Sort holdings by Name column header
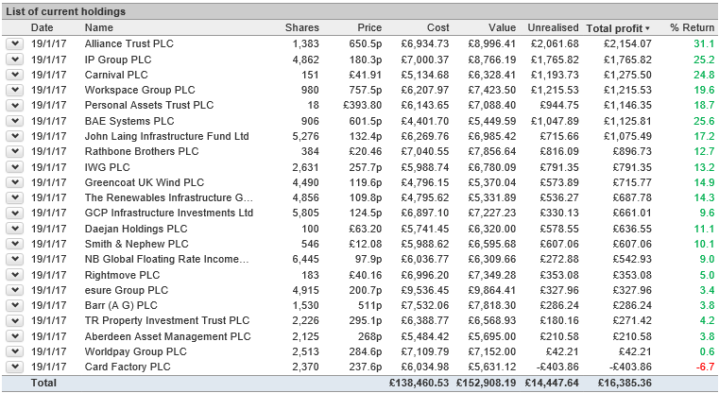719x393 pixels. click(98, 27)
